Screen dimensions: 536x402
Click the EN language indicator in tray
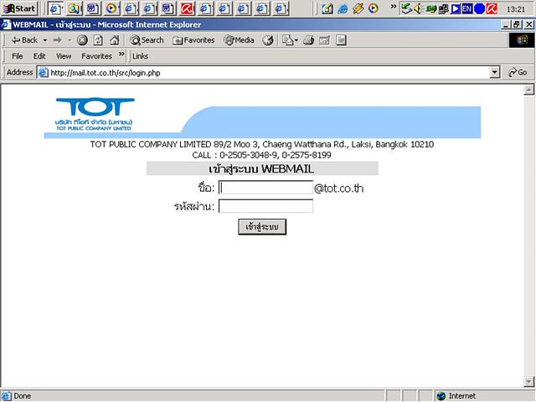tap(466, 8)
